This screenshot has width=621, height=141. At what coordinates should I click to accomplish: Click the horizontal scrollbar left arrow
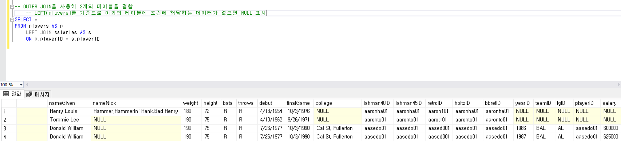coord(27,84)
